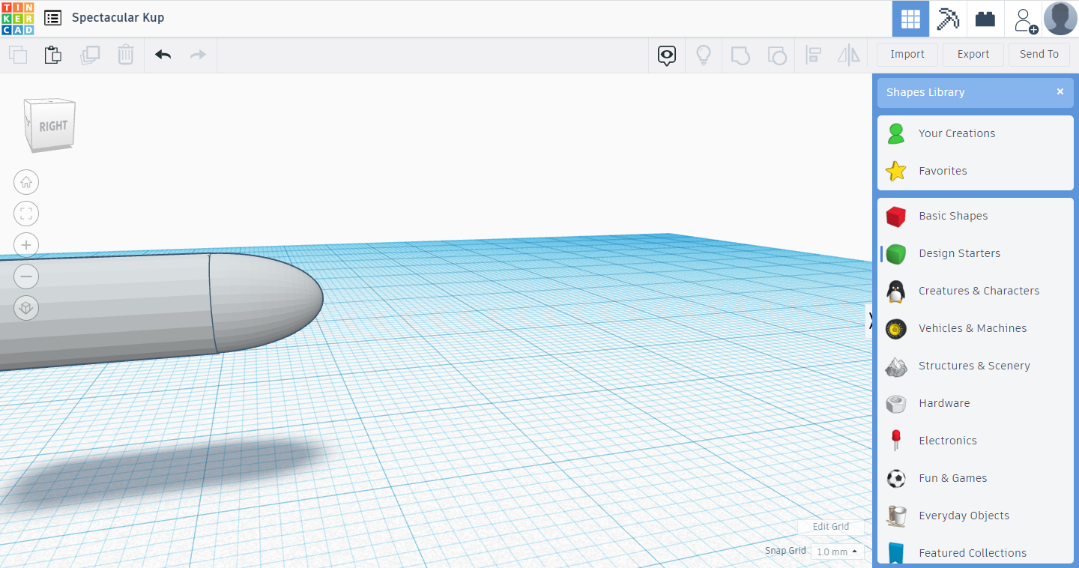Screen dimensions: 1079x568
Task: Select Electronics category
Action: point(976,441)
